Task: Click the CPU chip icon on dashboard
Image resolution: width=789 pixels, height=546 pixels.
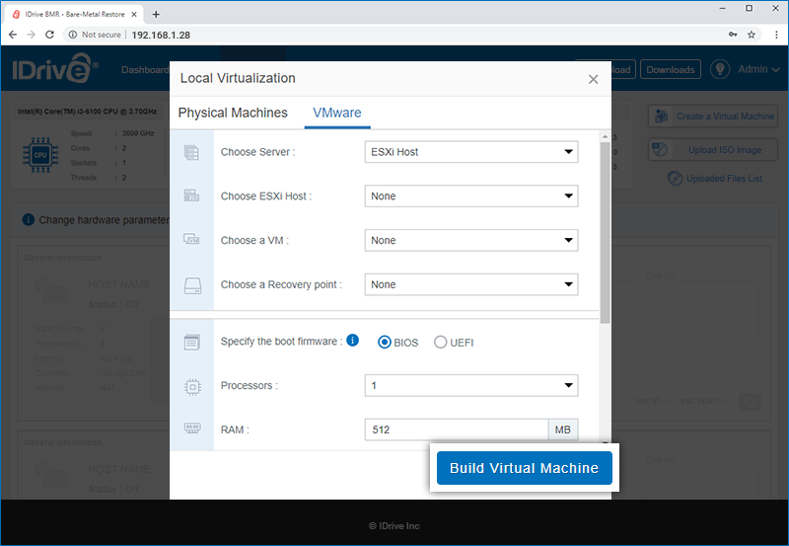Action: pyautogui.click(x=40, y=155)
